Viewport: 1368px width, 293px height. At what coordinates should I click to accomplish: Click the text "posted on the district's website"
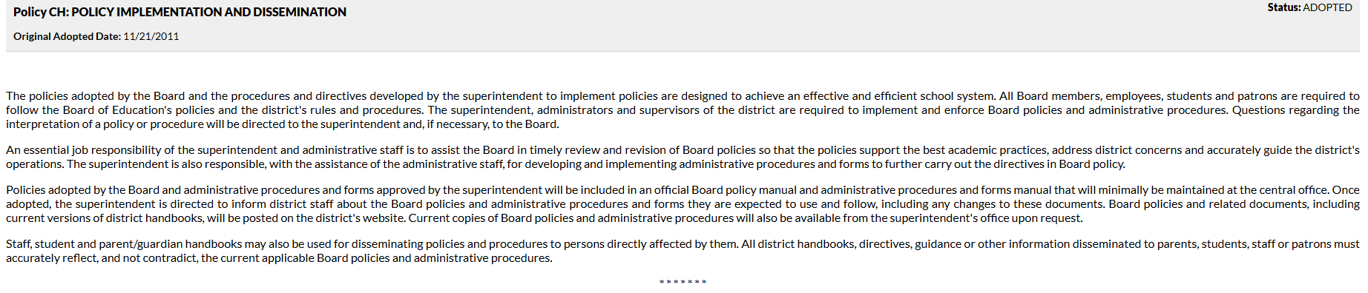coord(320,218)
